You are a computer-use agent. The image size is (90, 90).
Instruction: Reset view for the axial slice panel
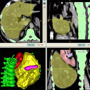pyautogui.click(x=31, y=45)
